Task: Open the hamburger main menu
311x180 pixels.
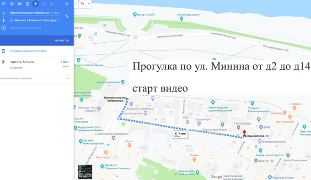Action: point(3,4)
